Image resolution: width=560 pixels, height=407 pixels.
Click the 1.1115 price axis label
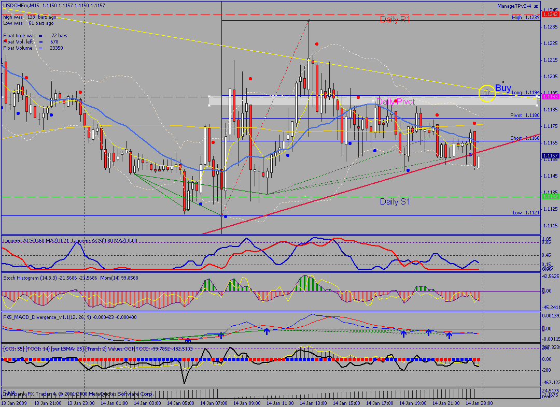550,225
